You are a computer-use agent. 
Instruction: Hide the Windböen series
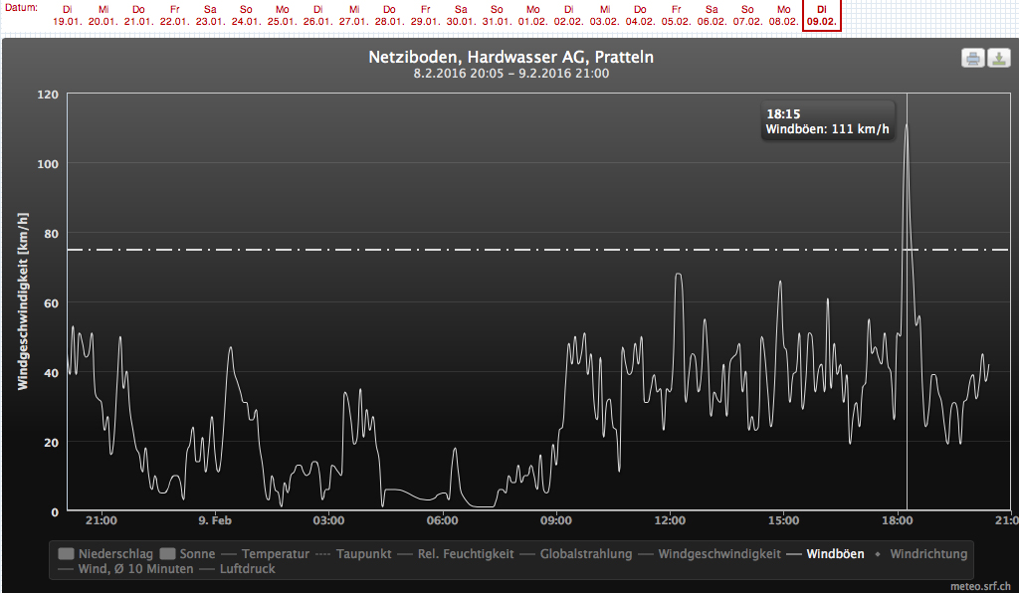(x=832, y=553)
